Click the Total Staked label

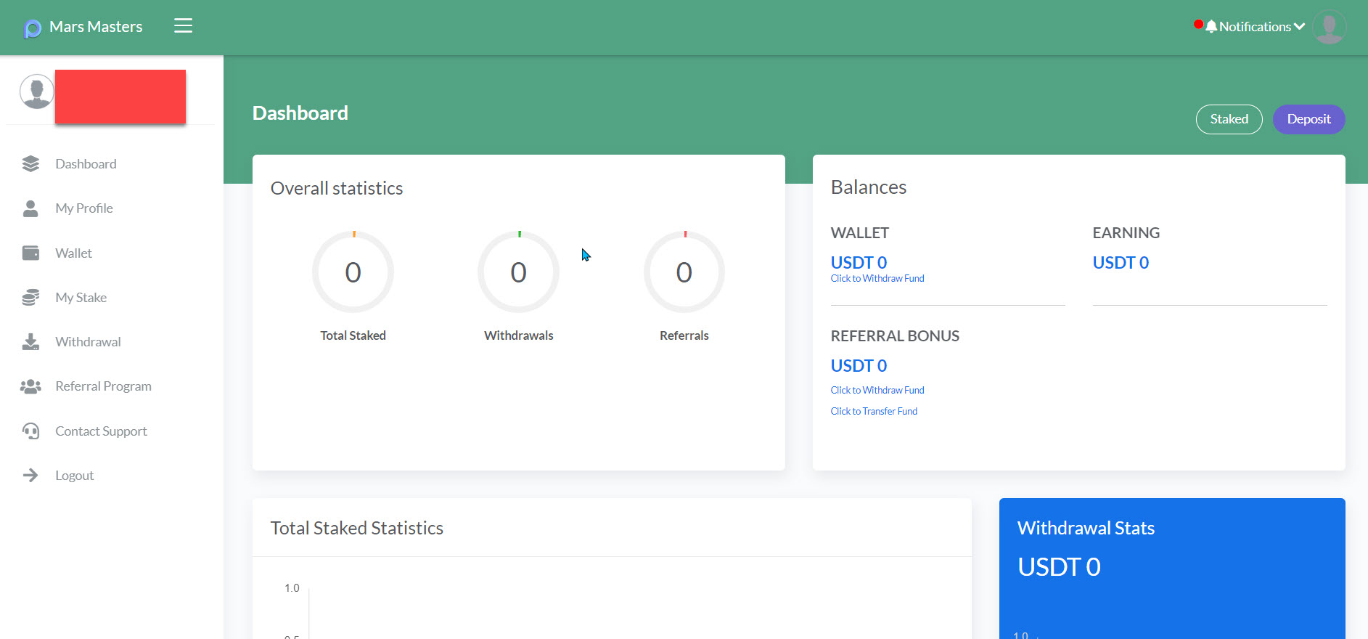coord(353,335)
